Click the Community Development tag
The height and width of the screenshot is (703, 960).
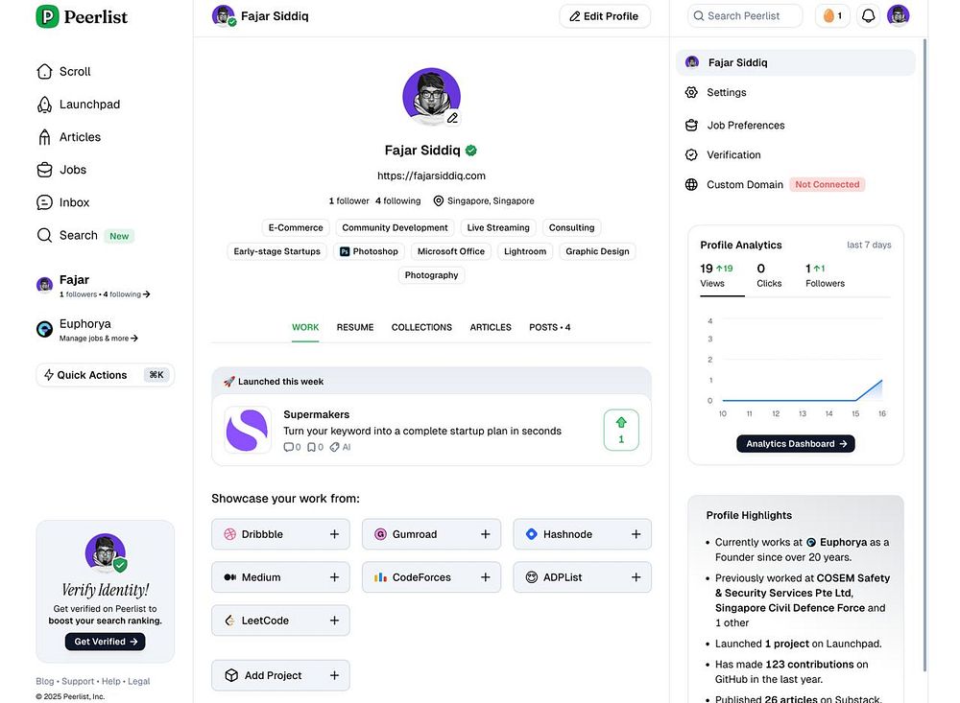tap(395, 227)
